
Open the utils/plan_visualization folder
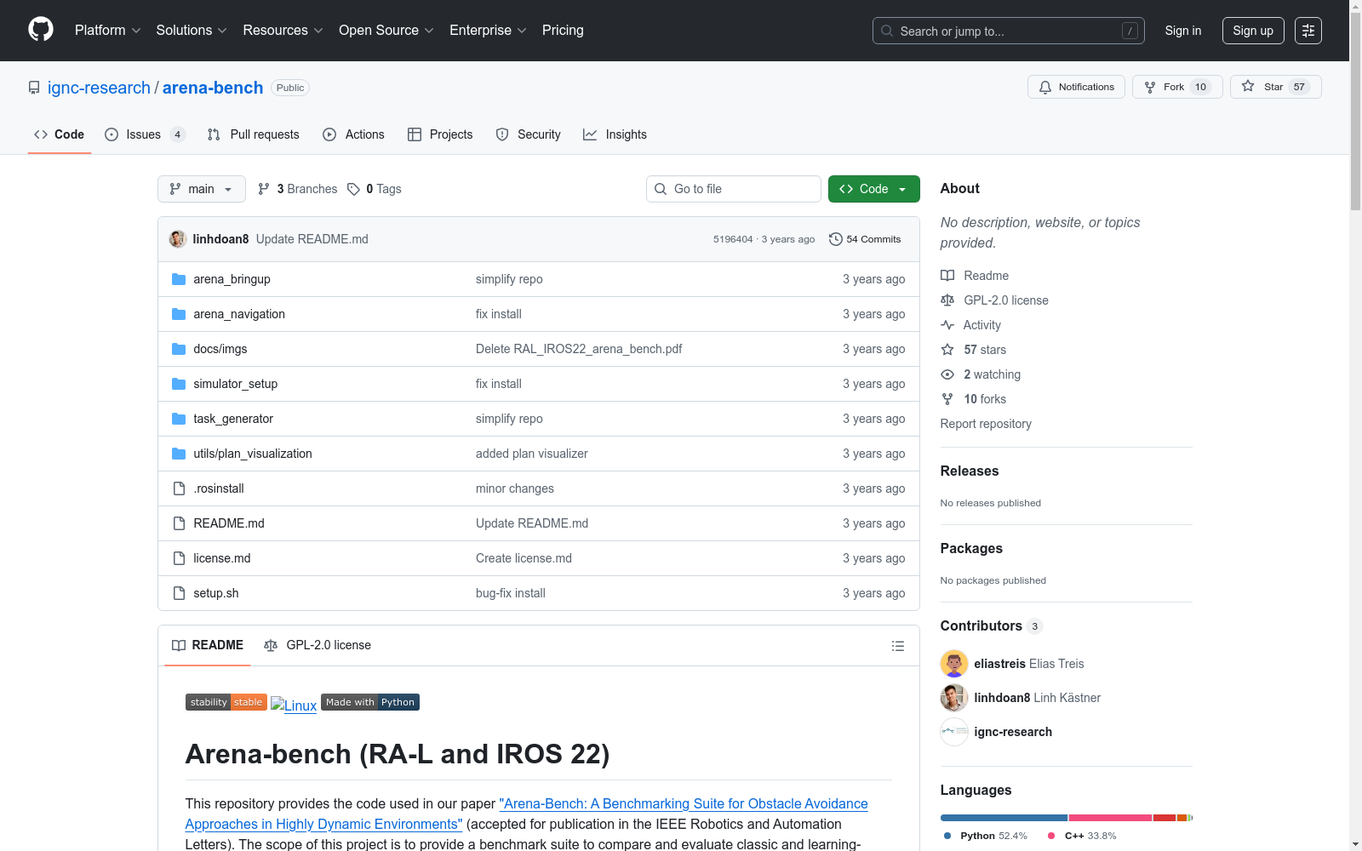pos(253,454)
